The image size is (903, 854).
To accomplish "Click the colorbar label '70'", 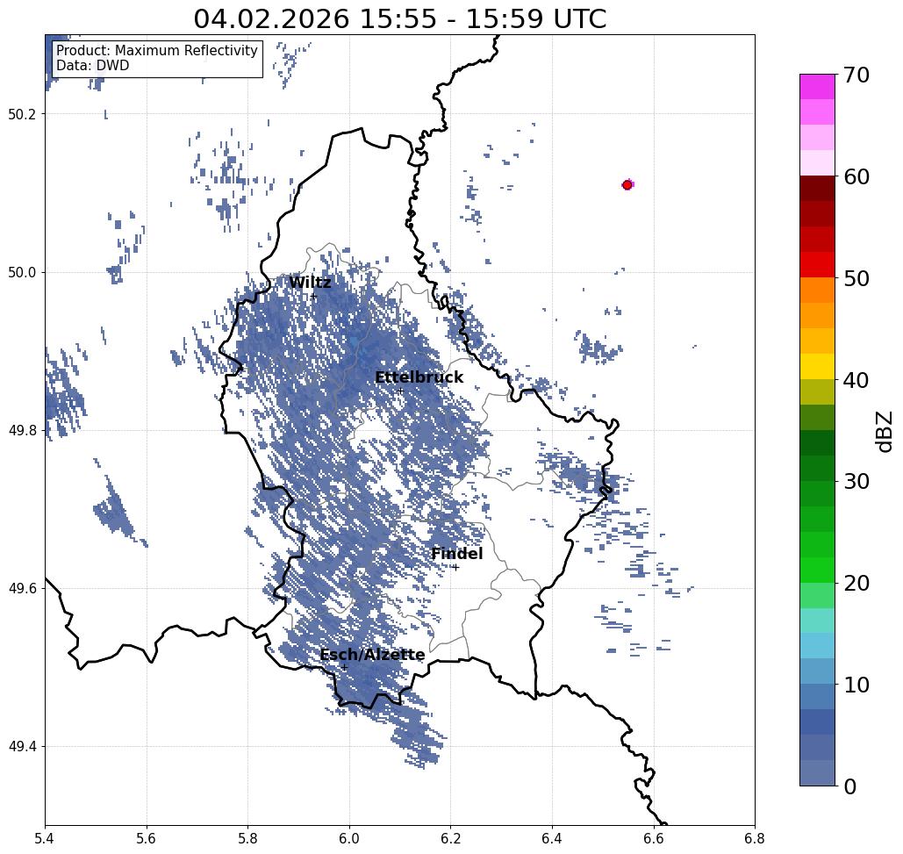I will point(856,75).
